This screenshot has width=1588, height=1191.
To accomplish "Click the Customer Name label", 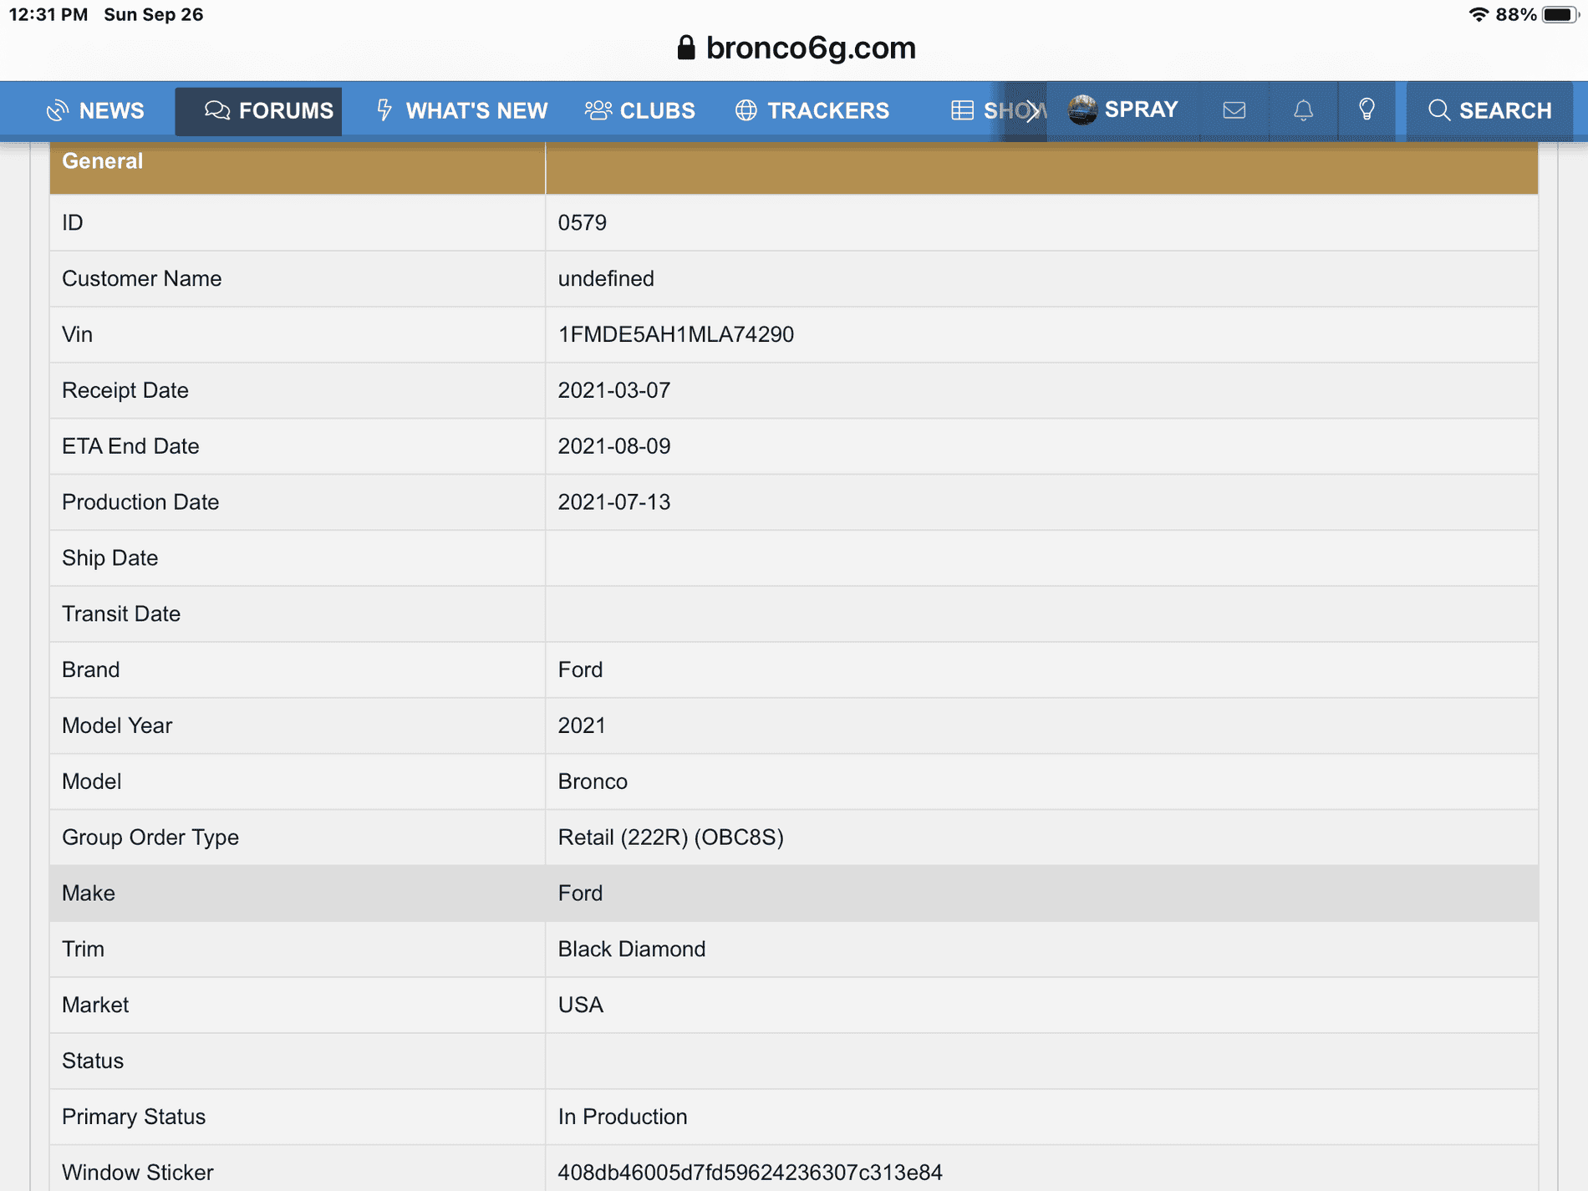I will tap(141, 278).
